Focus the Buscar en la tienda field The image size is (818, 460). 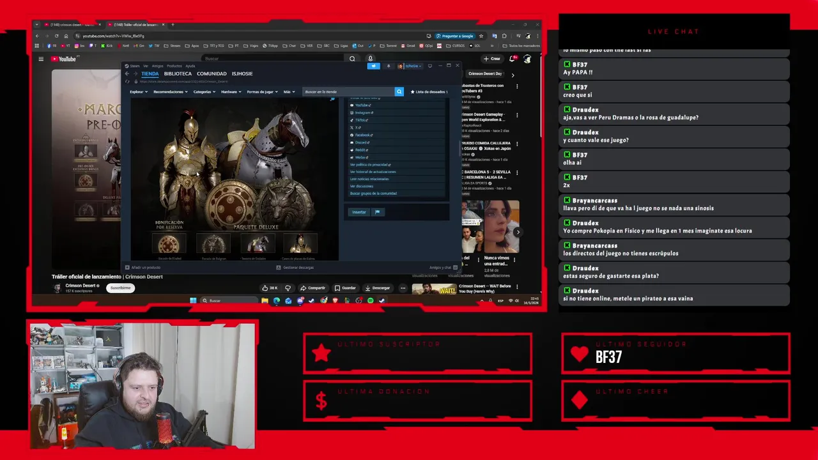(348, 91)
